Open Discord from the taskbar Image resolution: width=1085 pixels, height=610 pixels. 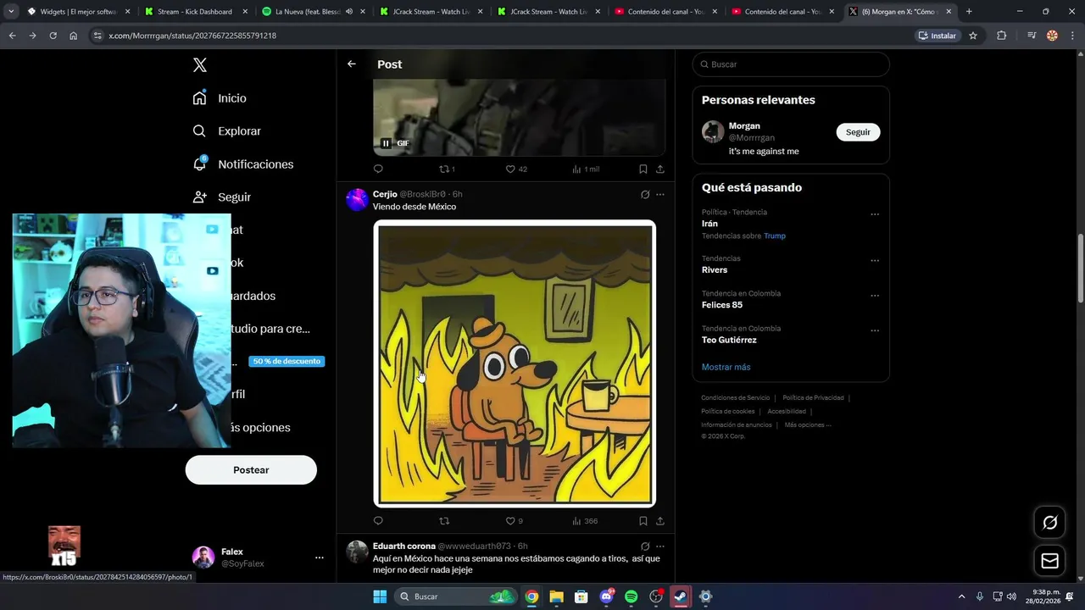coord(607,597)
